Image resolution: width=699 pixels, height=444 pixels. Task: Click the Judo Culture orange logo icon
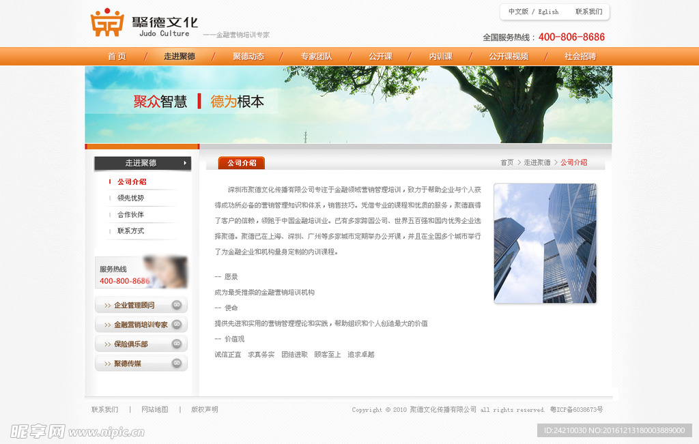pos(108,23)
